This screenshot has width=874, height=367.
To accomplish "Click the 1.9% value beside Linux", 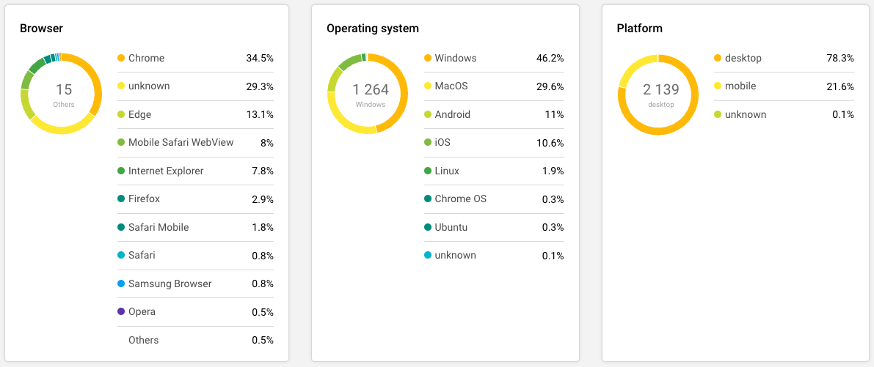I will (x=552, y=171).
